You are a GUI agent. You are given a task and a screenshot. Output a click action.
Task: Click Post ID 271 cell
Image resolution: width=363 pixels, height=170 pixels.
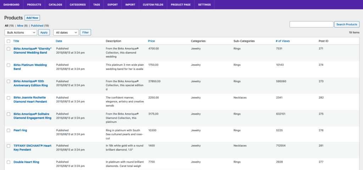tap(321, 49)
